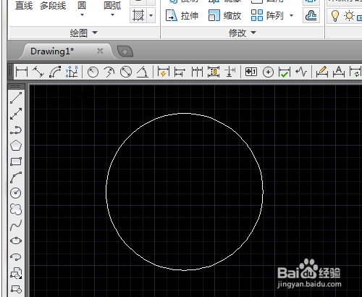362x297 pixels.
Task: Switch to the Drawing1* tab
Action: pos(52,51)
